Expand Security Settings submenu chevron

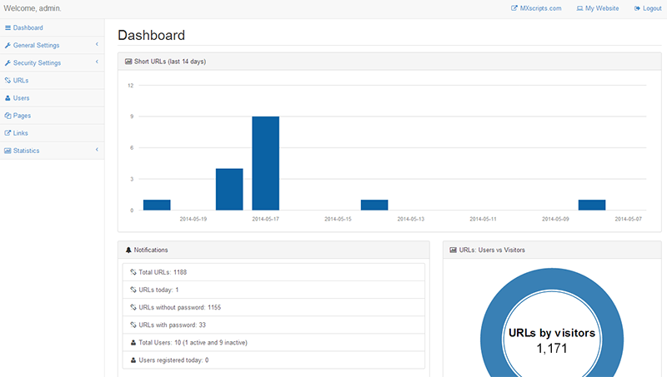[x=97, y=62]
